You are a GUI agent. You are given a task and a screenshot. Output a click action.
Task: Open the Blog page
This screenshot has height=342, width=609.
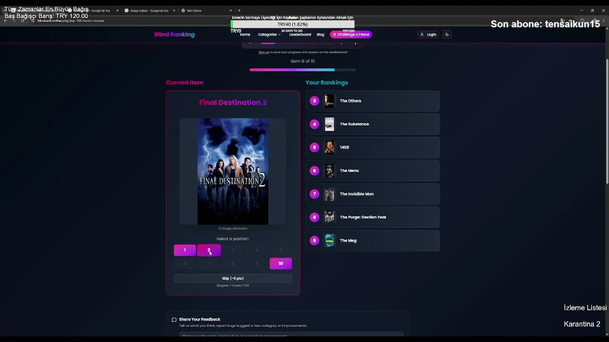coord(321,35)
